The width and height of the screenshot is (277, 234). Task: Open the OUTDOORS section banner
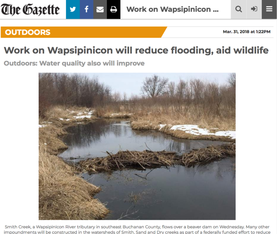[84, 32]
